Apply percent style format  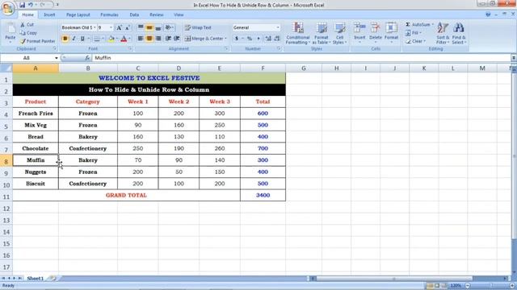coord(250,39)
